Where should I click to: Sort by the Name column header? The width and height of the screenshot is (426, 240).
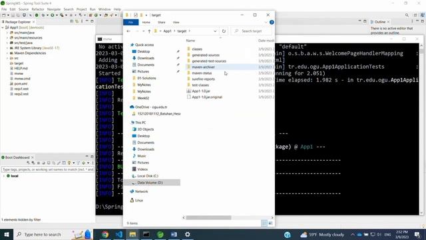190,41
